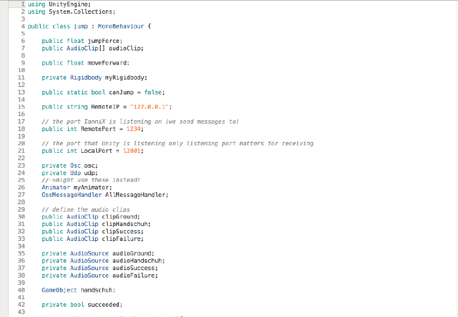Click line number 18 in the gutter
The height and width of the screenshot is (317, 458).
pyautogui.click(x=21, y=129)
